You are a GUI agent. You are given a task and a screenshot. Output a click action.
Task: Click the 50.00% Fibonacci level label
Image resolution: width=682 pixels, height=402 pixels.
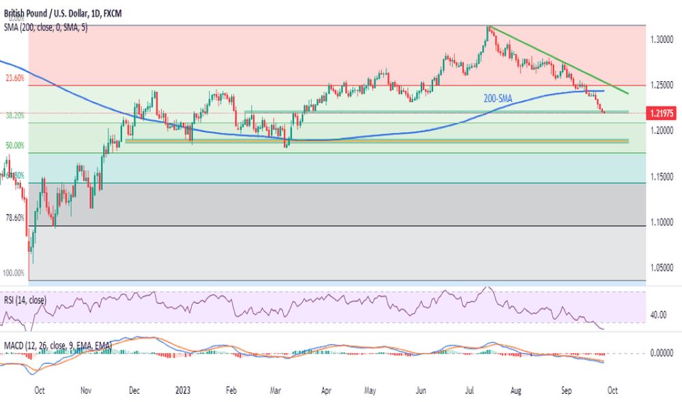[15, 146]
